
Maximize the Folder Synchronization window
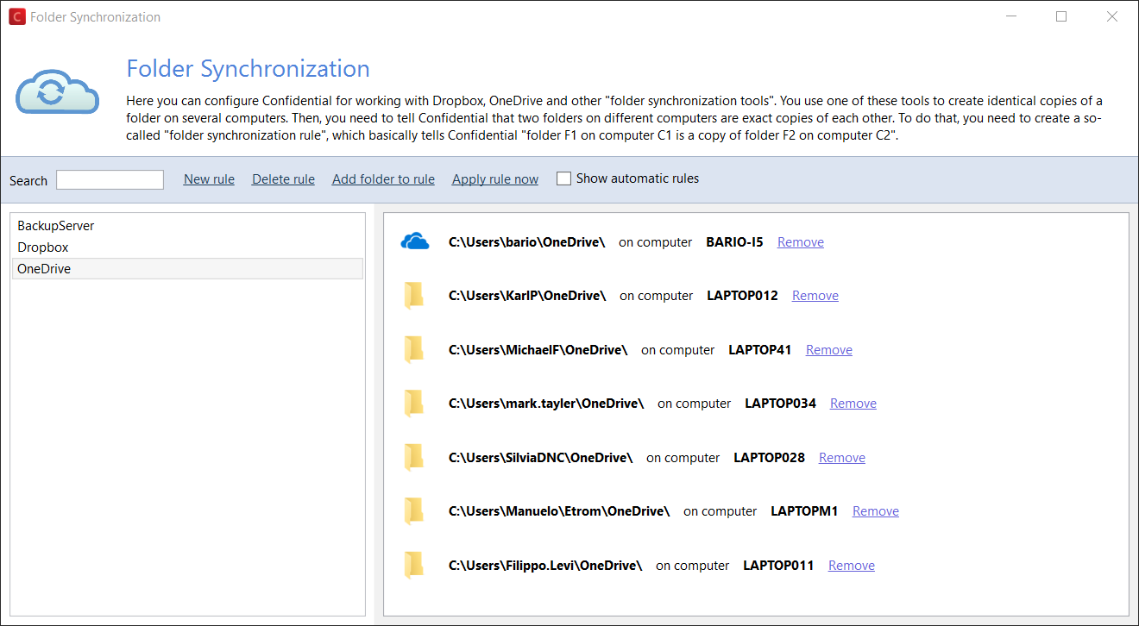(1061, 16)
